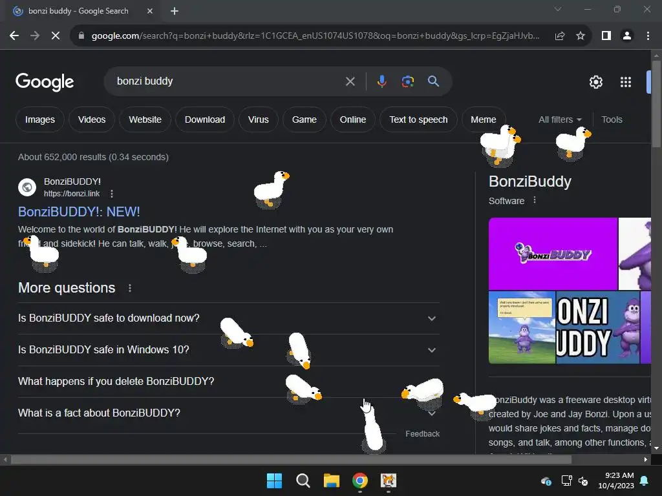
Task: Open purple BonziBuddy logo image
Action: click(x=553, y=254)
